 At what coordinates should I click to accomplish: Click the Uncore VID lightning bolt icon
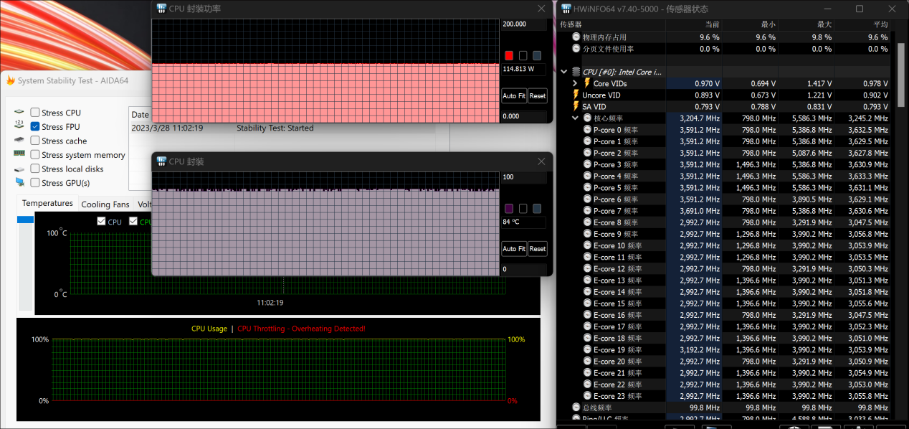coord(576,95)
